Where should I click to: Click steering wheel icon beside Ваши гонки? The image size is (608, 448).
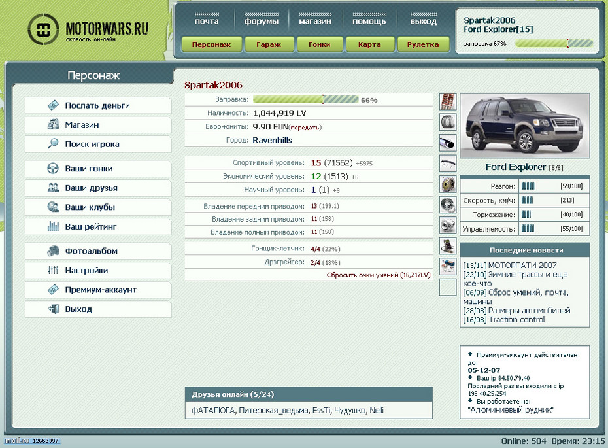[53, 168]
